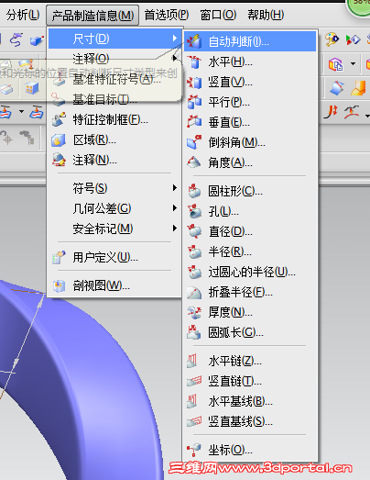Click the 剖视图(W)... text label
This screenshot has width=370, height=480.
[x=101, y=286]
